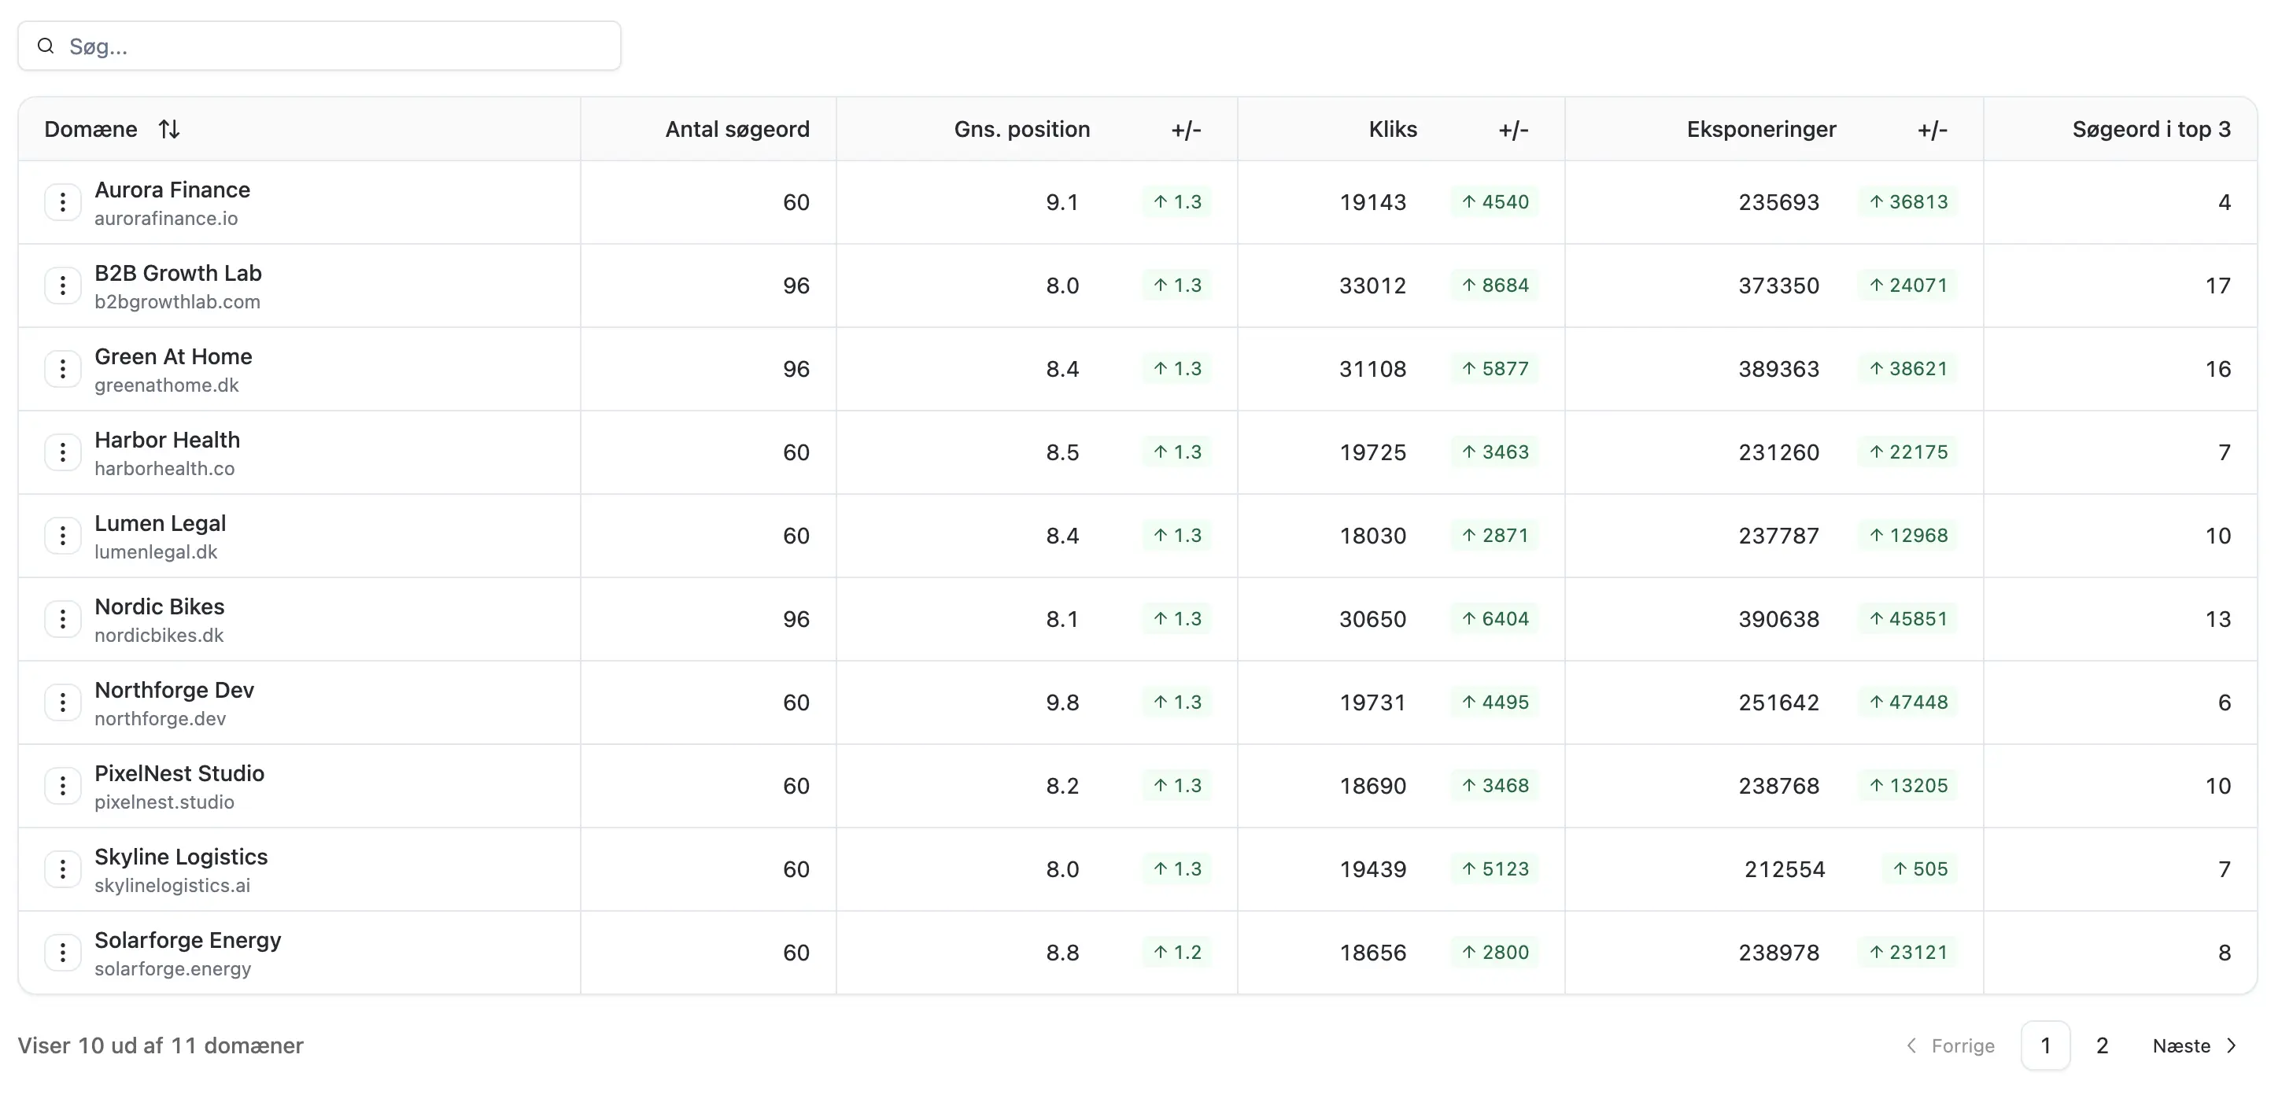Screen dimensions: 2293x1095
Task: Expand the actions menu for Solarforge Energy
Action: 62,952
